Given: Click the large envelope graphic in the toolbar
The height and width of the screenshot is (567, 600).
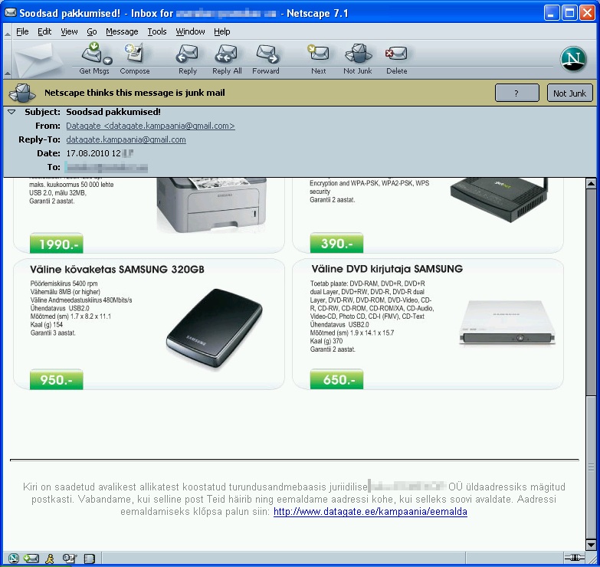Looking at the screenshot, I should point(38,59).
